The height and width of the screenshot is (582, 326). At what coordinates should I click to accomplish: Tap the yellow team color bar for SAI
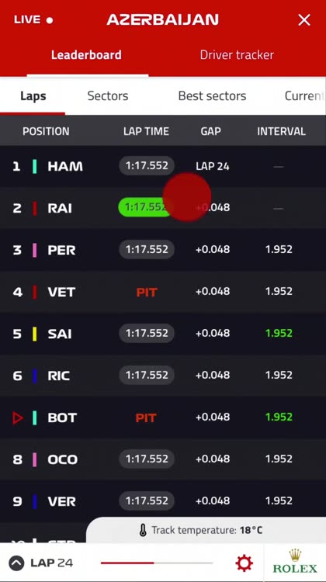tap(34, 334)
